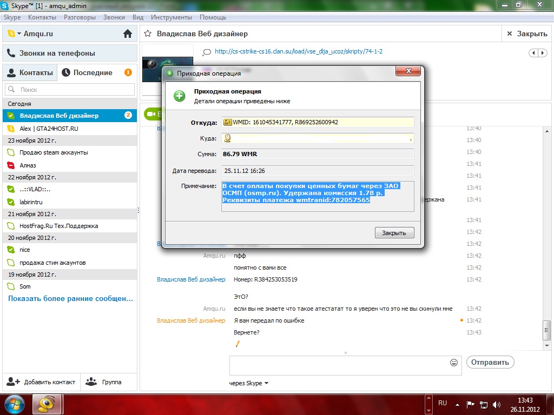
Task: Click the orange unread badge on Последние
Action: click(128, 72)
